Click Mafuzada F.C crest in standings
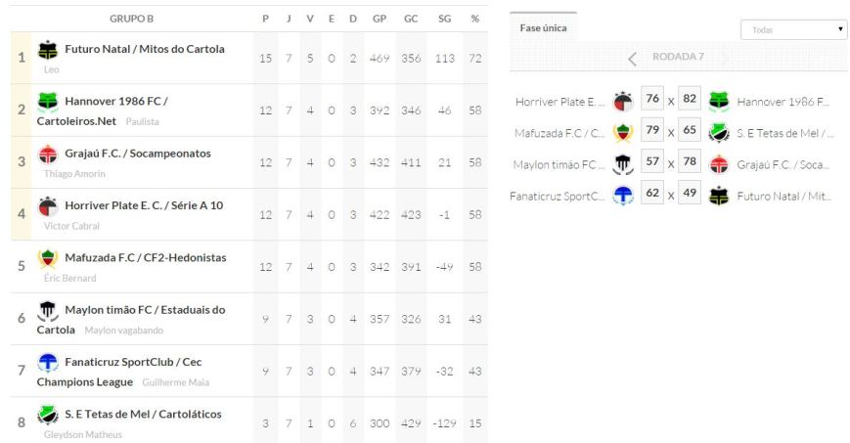Screen dimensions: 850x443 coord(48,258)
